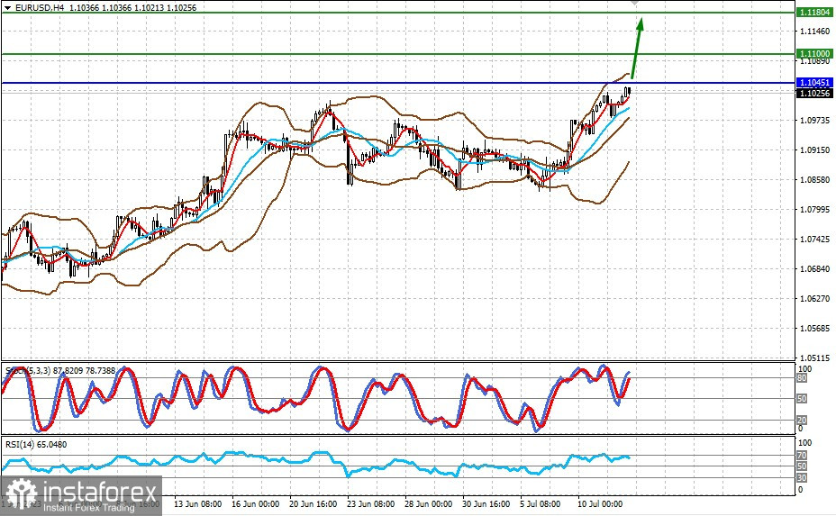Click the 23 Jun 08:00 time label
Image resolution: width=836 pixels, height=516 pixels.
(370, 503)
